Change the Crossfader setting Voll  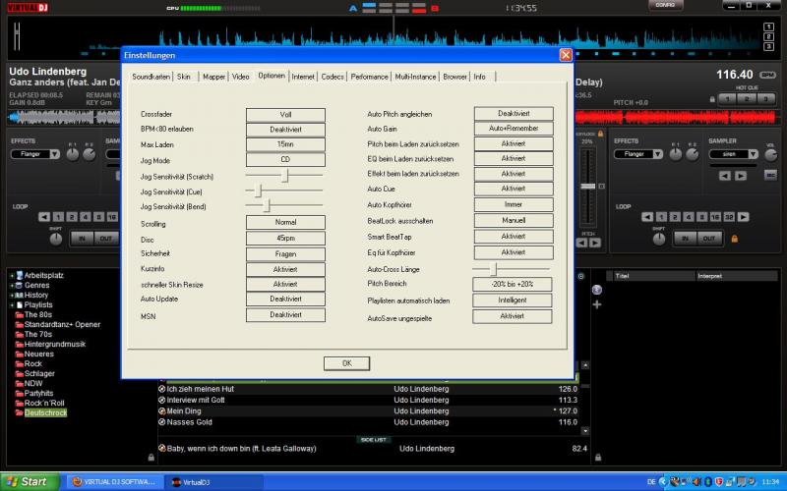(x=285, y=115)
